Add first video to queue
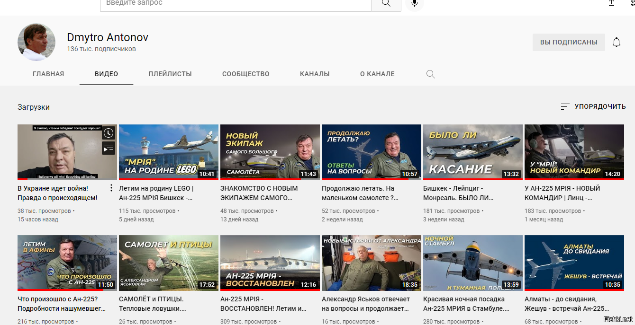The image size is (635, 325). point(109,148)
